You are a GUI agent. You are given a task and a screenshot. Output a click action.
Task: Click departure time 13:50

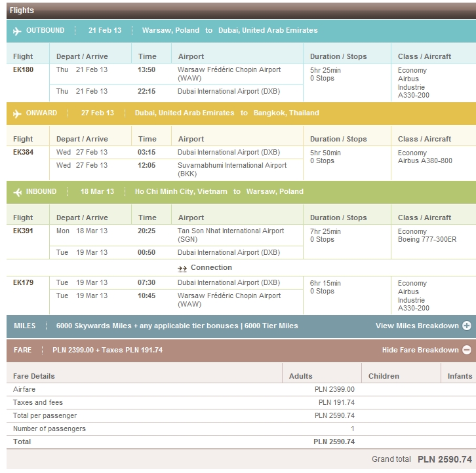146,69
